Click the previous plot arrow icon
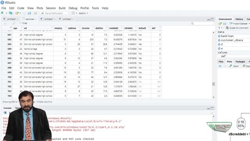The width and height of the screenshot is (250, 141). click(220, 66)
